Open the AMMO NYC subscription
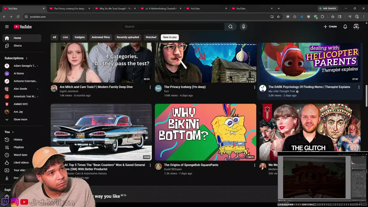 coord(22,104)
